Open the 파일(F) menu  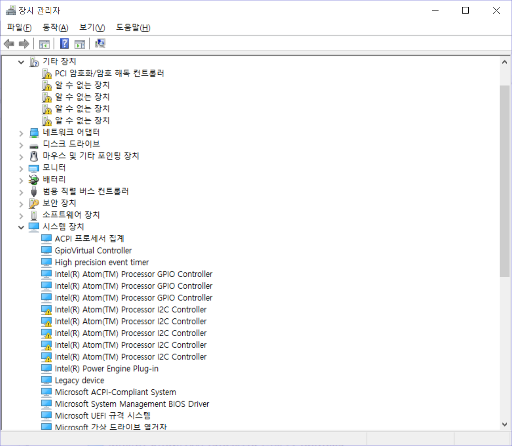coord(19,28)
